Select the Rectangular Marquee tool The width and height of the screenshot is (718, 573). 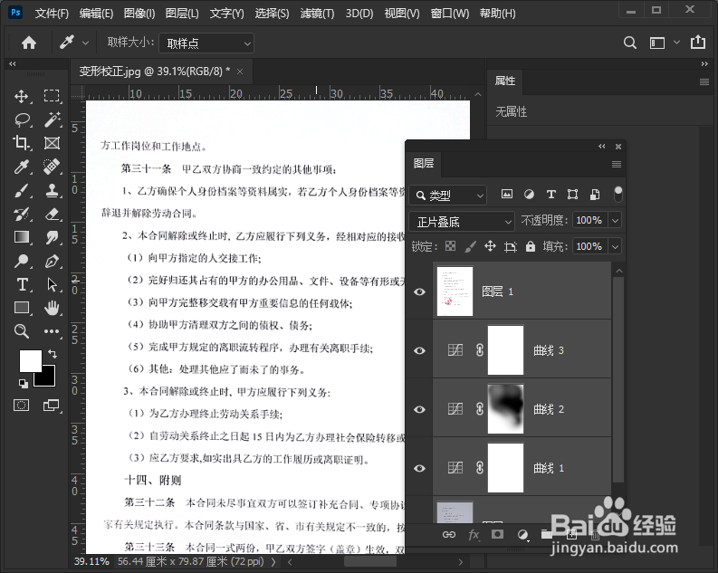pos(52,96)
